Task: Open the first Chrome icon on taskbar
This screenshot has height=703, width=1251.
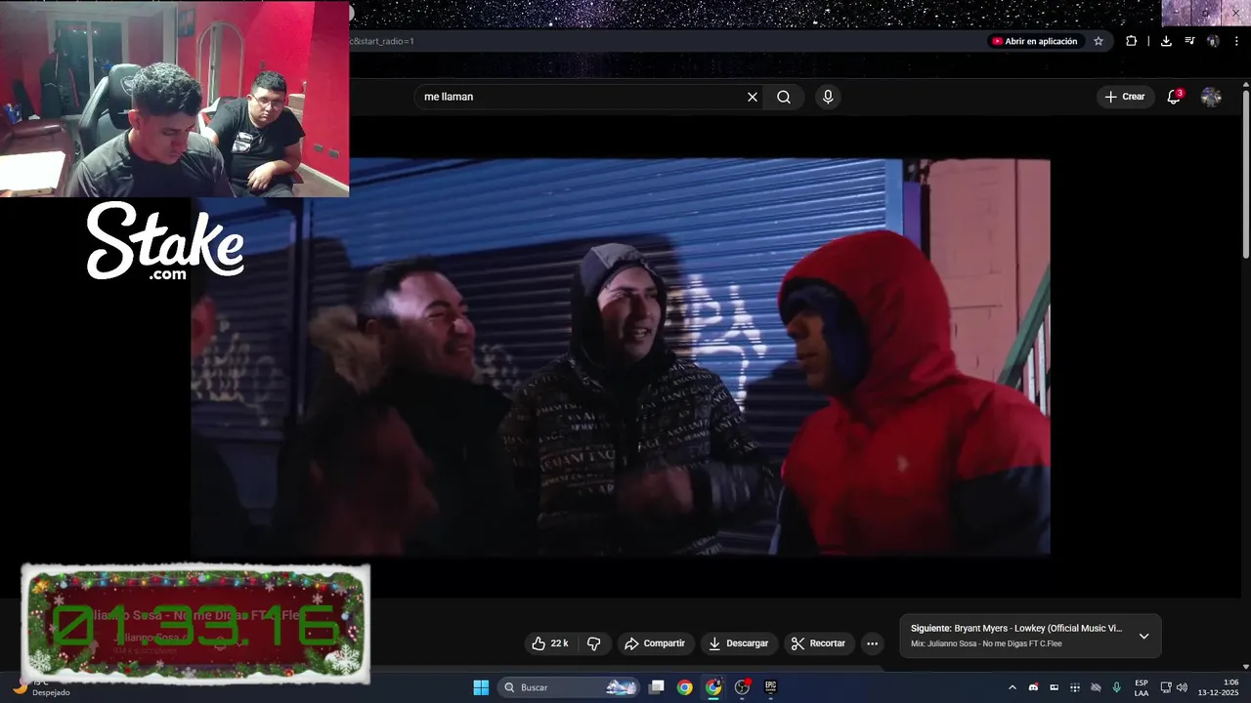Action: pos(685,687)
